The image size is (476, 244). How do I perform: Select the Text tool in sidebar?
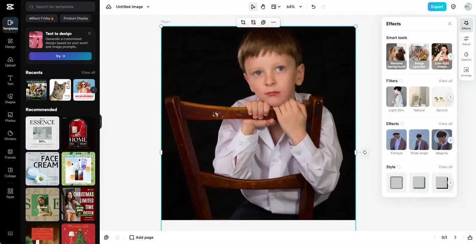coord(10,80)
